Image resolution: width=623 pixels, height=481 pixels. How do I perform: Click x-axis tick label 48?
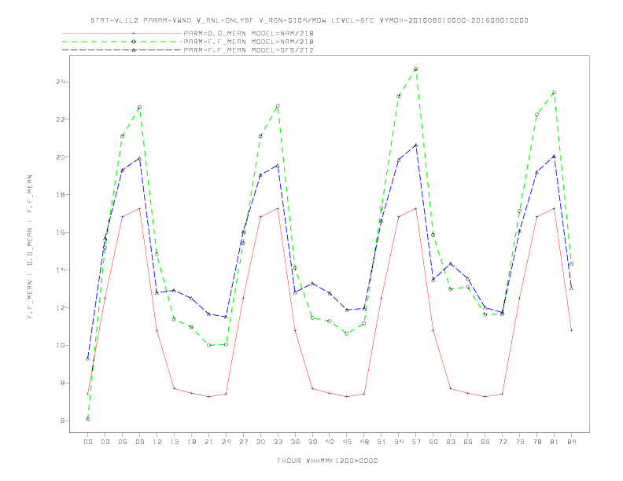tap(364, 442)
